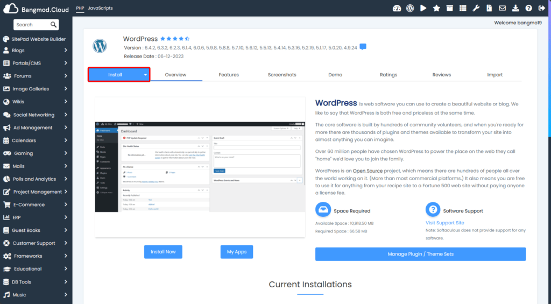Click the question mark help icon

click(528, 8)
